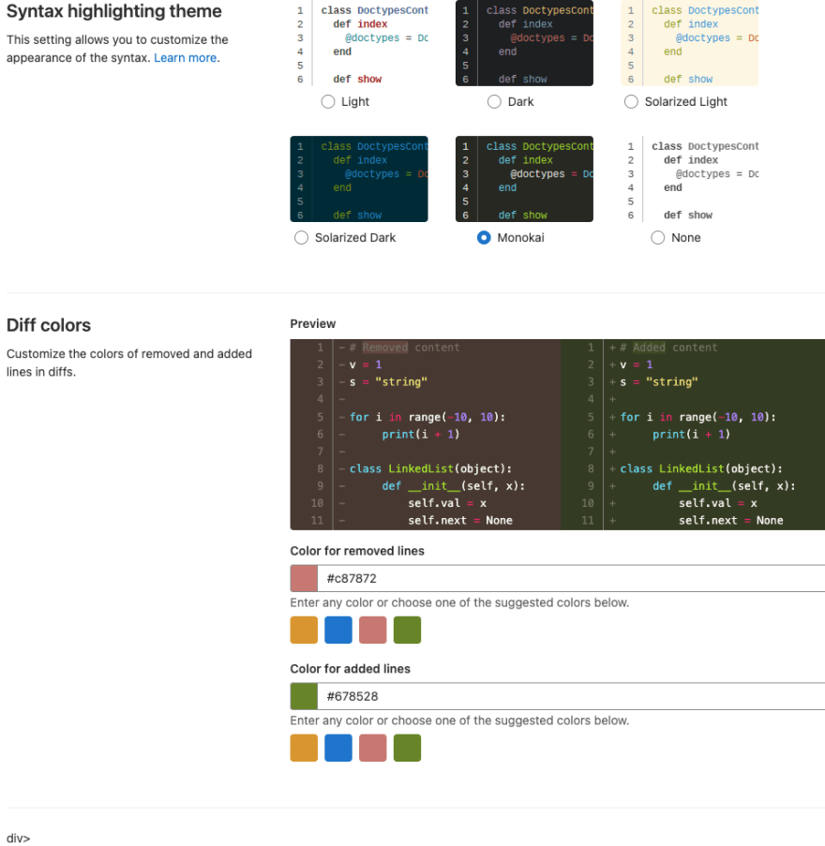Open the Learn more link
The image size is (825, 846).
coord(186,58)
